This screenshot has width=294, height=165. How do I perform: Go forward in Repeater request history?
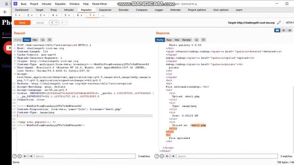point(62,22)
